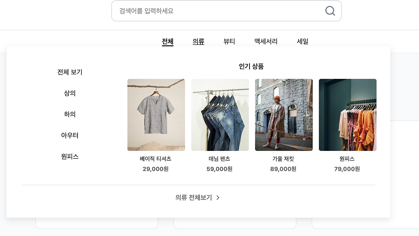Viewport: 419px width, 236px height.
Task: Click the 베이직 티셔츠 product name
Action: point(155,159)
